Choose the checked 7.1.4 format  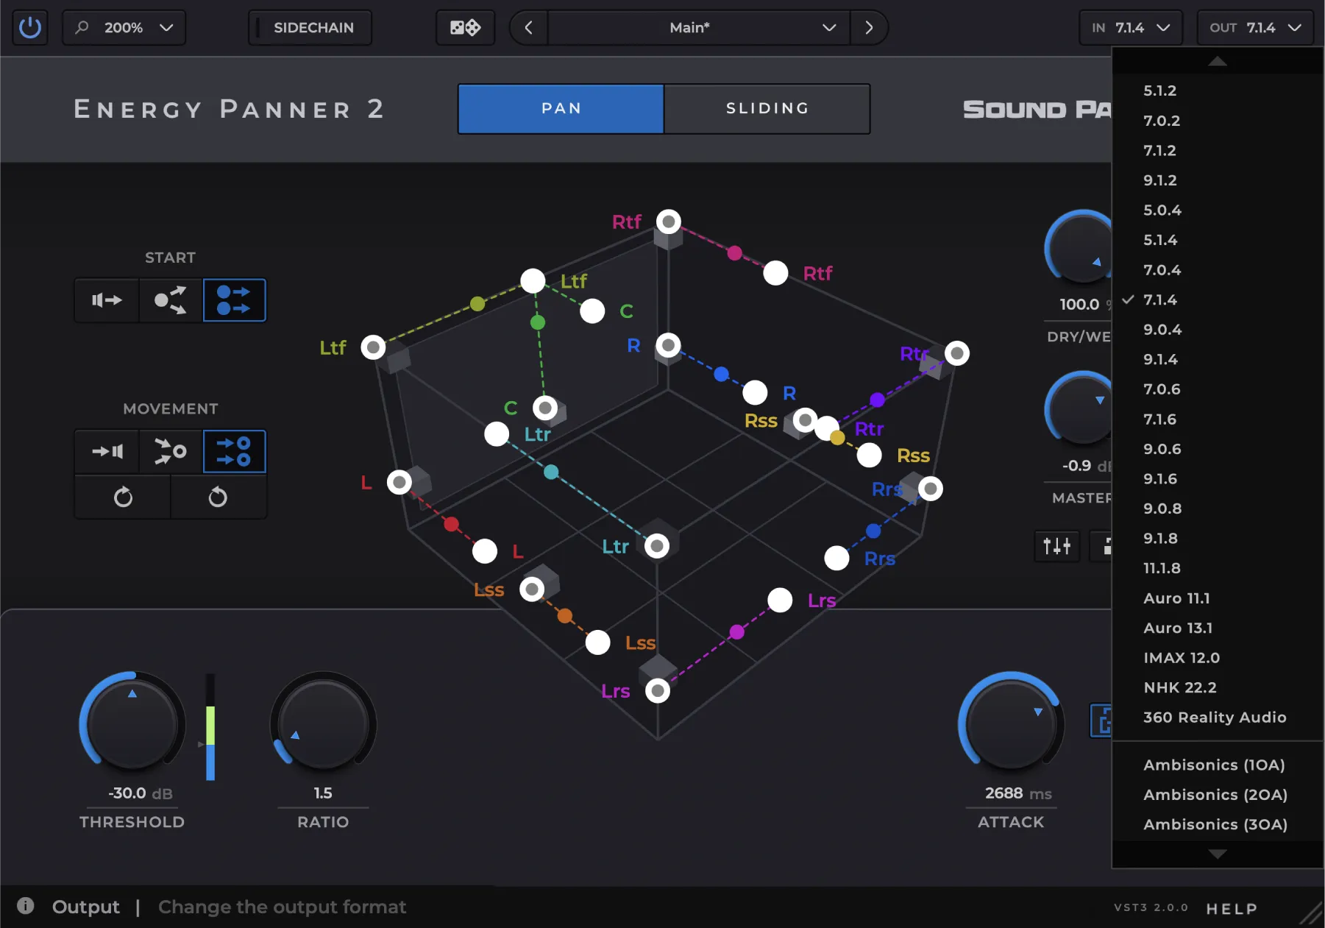[1218, 300]
